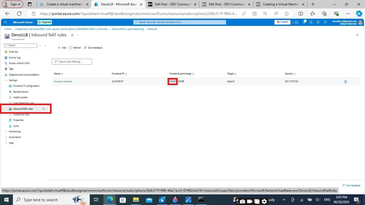This screenshot has height=205, width=365.
Task: Delete DenzLLB-natRule01 with the trash icon
Action: click(x=345, y=82)
